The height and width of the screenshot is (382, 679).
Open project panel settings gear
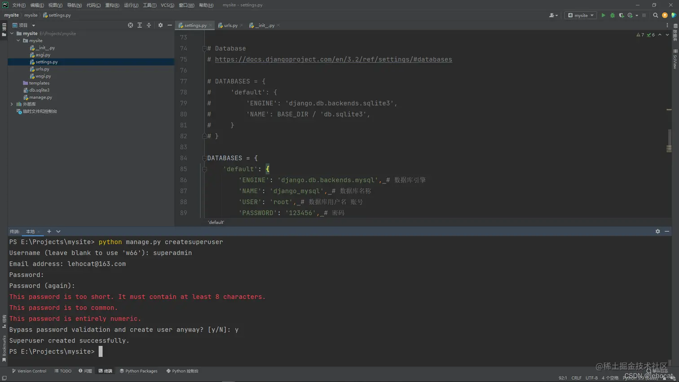click(x=160, y=25)
